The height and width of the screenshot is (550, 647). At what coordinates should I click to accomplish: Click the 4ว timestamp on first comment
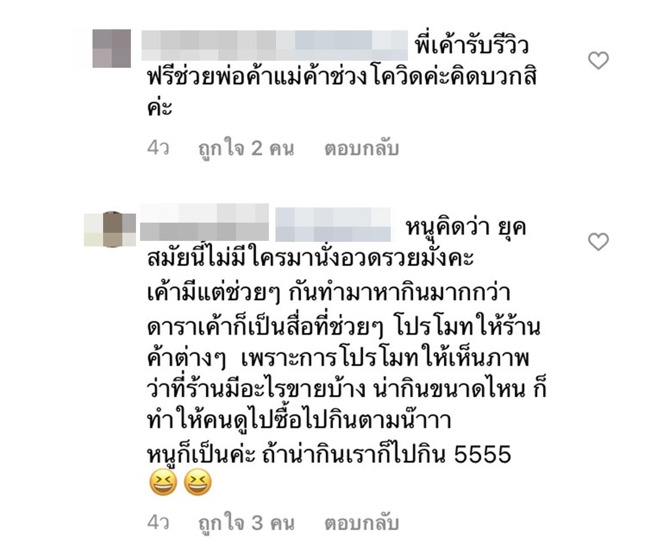click(x=158, y=148)
